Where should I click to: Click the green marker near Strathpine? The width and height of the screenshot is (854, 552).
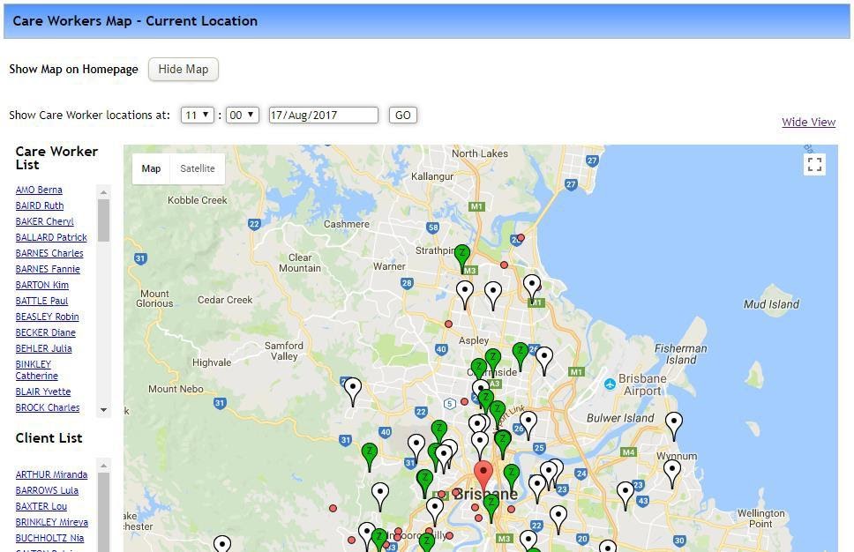[462, 258]
